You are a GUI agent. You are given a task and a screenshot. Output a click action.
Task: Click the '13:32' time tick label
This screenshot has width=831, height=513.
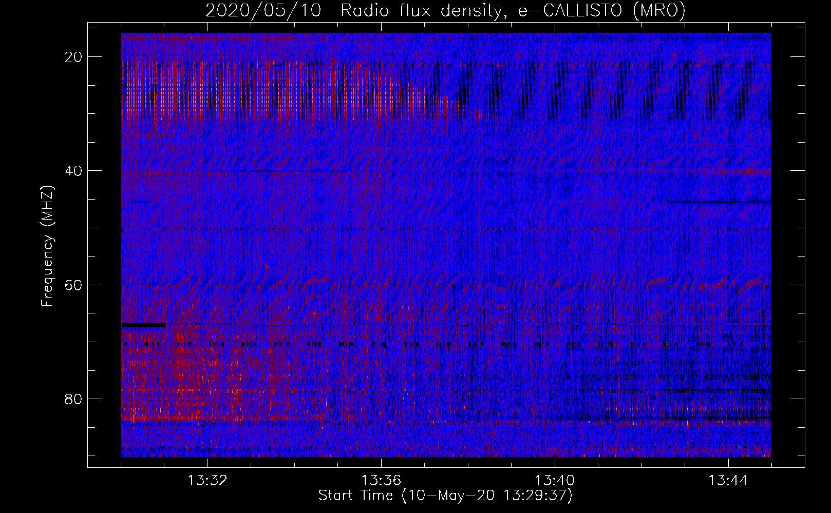click(x=207, y=481)
